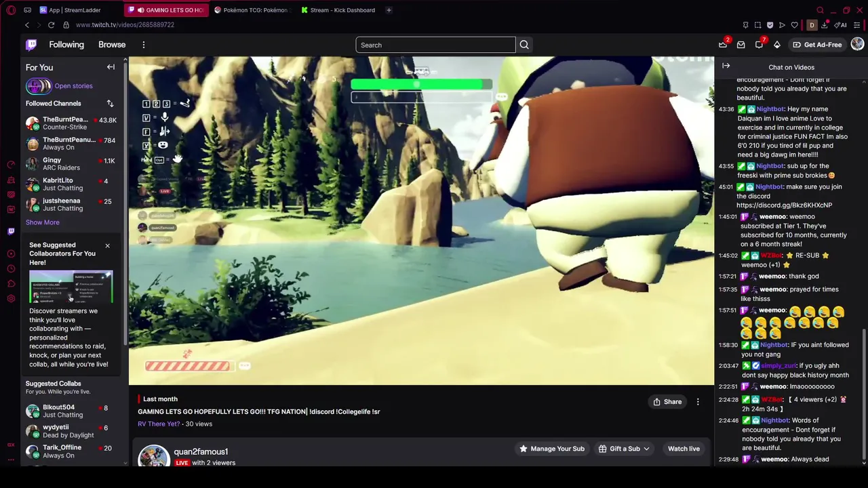Click the Watch live button
Image resolution: width=868 pixels, height=488 pixels.
[x=684, y=449]
